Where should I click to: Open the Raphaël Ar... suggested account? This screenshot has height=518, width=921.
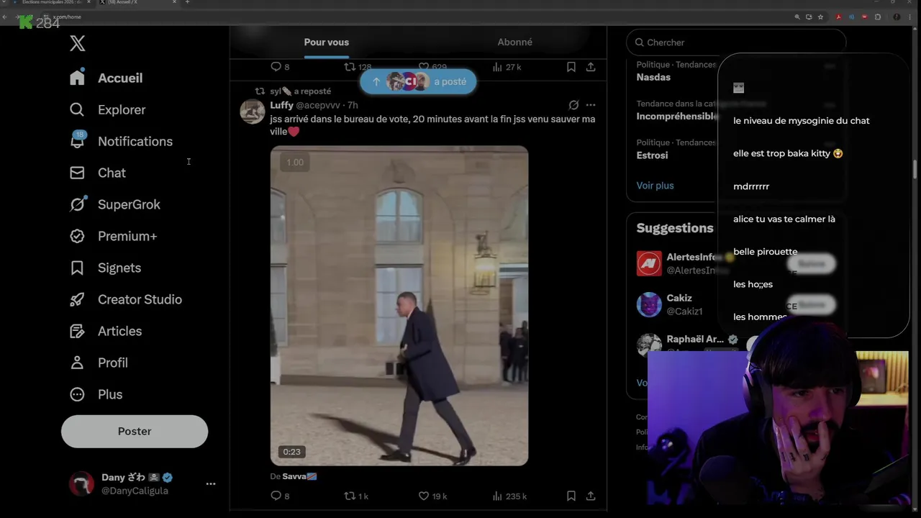click(694, 339)
